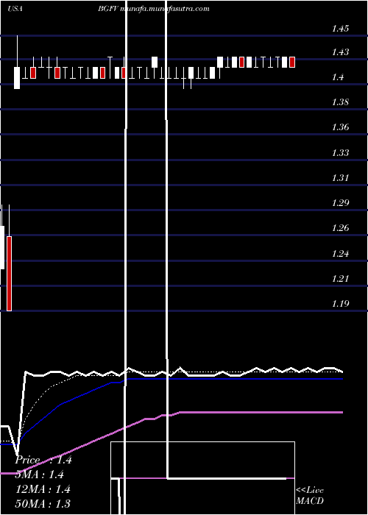This screenshot has height=515, width=368.
Task: Click the 1.45 price axis label
Action: tap(340, 28)
